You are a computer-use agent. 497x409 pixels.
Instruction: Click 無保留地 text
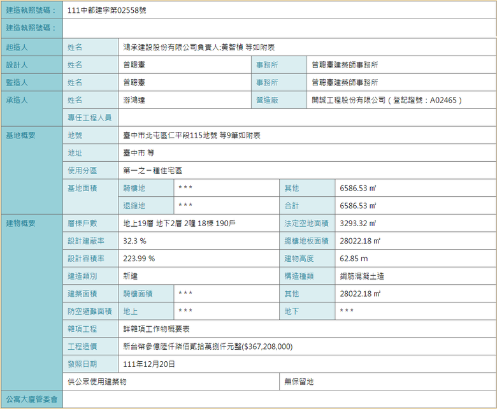tap(299, 382)
